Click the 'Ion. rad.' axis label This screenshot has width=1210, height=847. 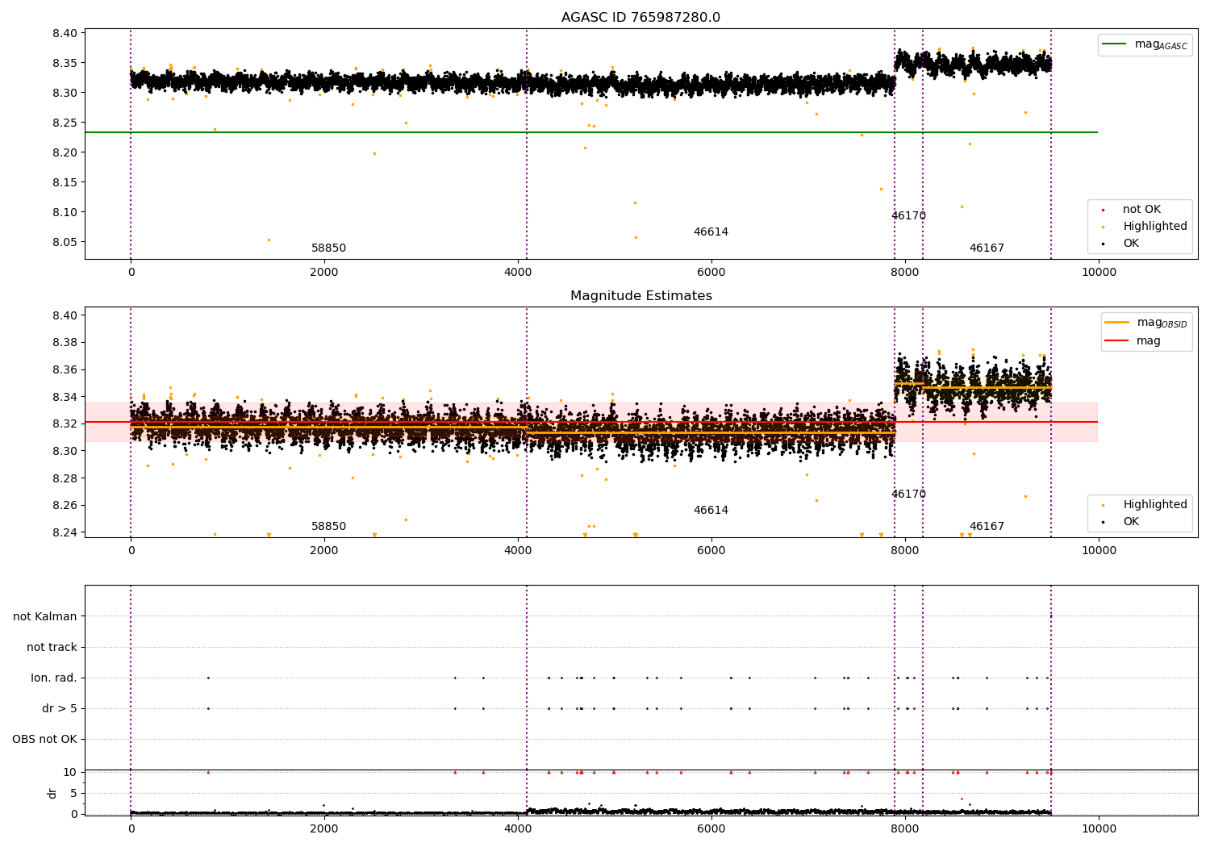[x=54, y=678]
